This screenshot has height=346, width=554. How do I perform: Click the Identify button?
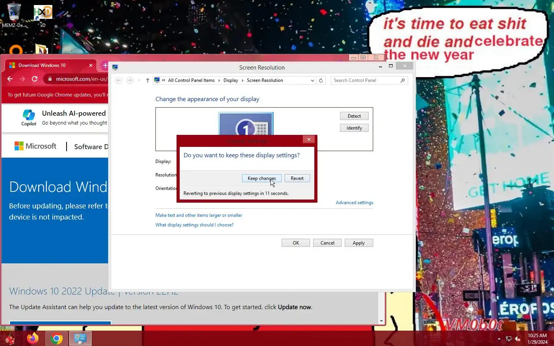pyautogui.click(x=354, y=128)
